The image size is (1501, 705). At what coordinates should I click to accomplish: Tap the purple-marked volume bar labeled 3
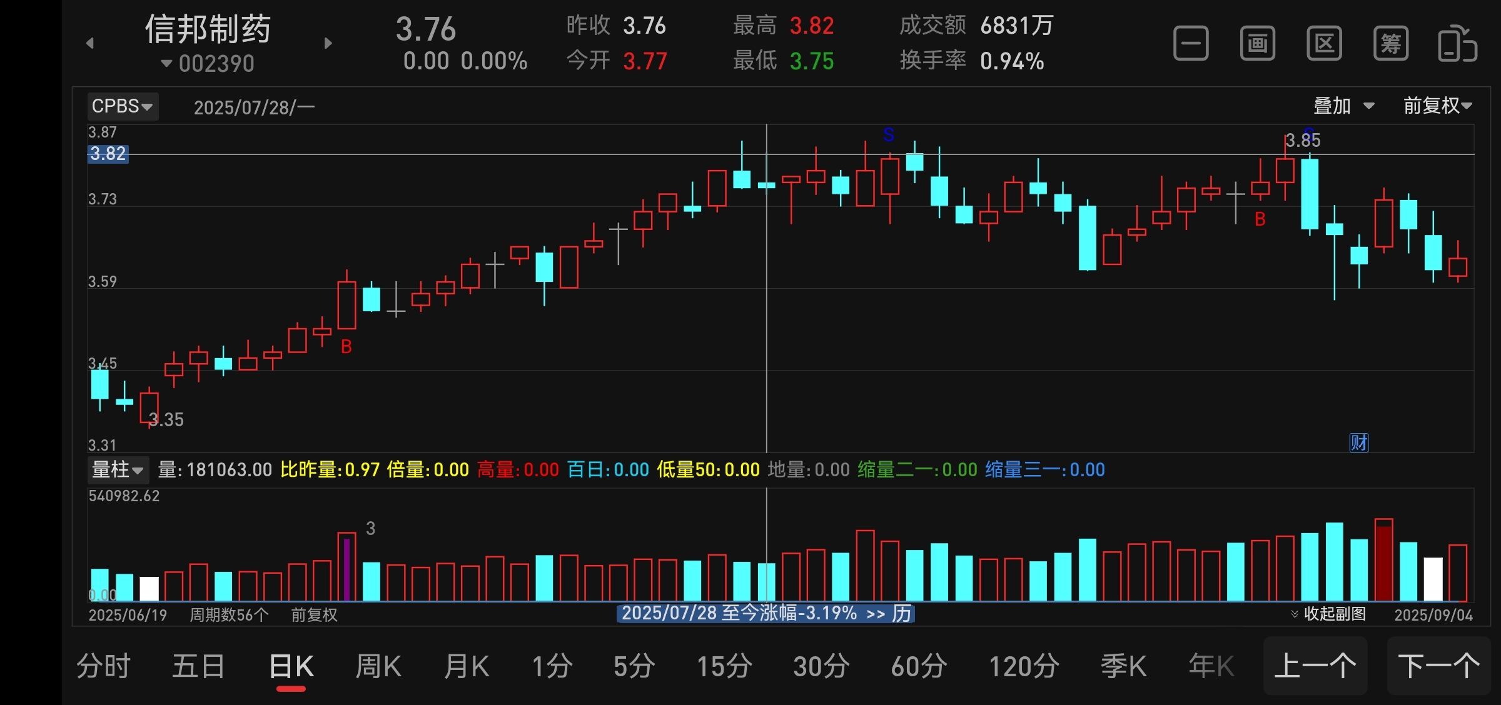(346, 567)
